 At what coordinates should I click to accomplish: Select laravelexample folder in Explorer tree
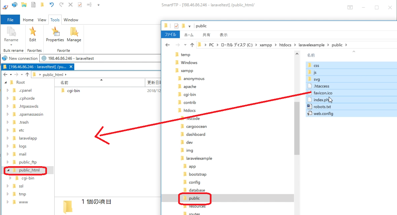199,159
